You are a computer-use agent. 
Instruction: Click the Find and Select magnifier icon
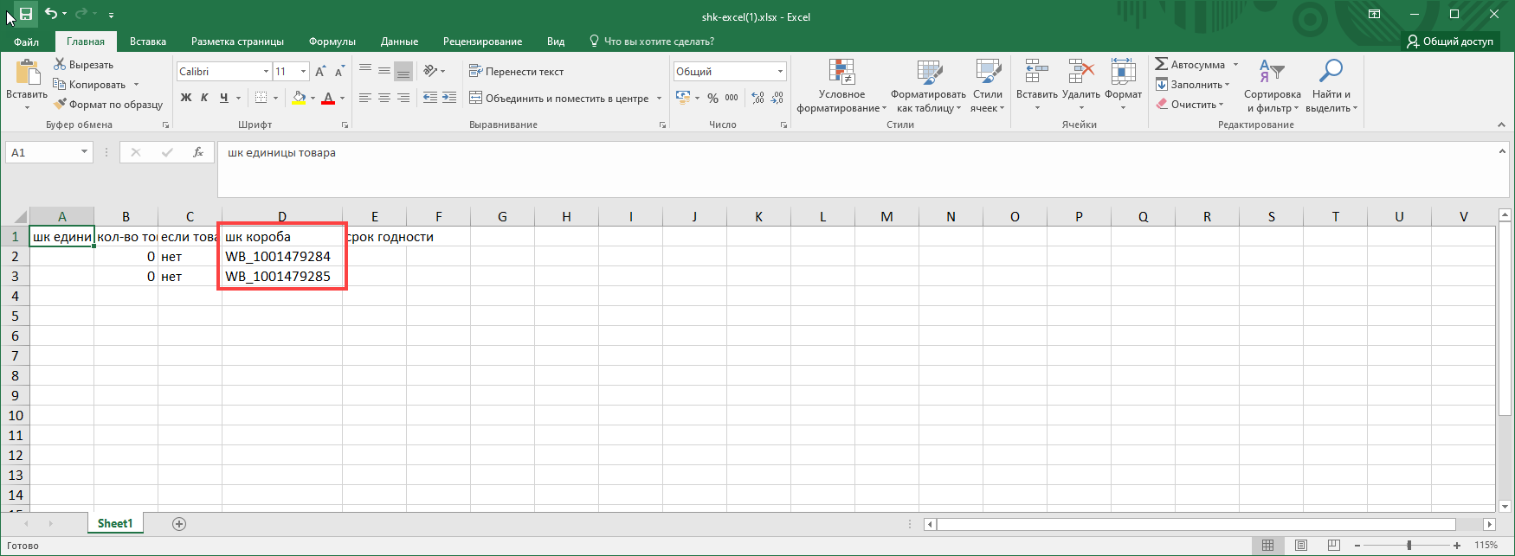(x=1331, y=71)
